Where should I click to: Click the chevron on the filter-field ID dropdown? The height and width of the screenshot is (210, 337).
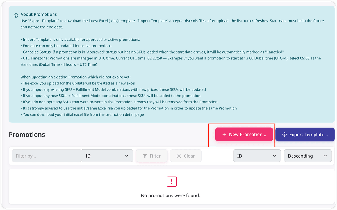127,156
